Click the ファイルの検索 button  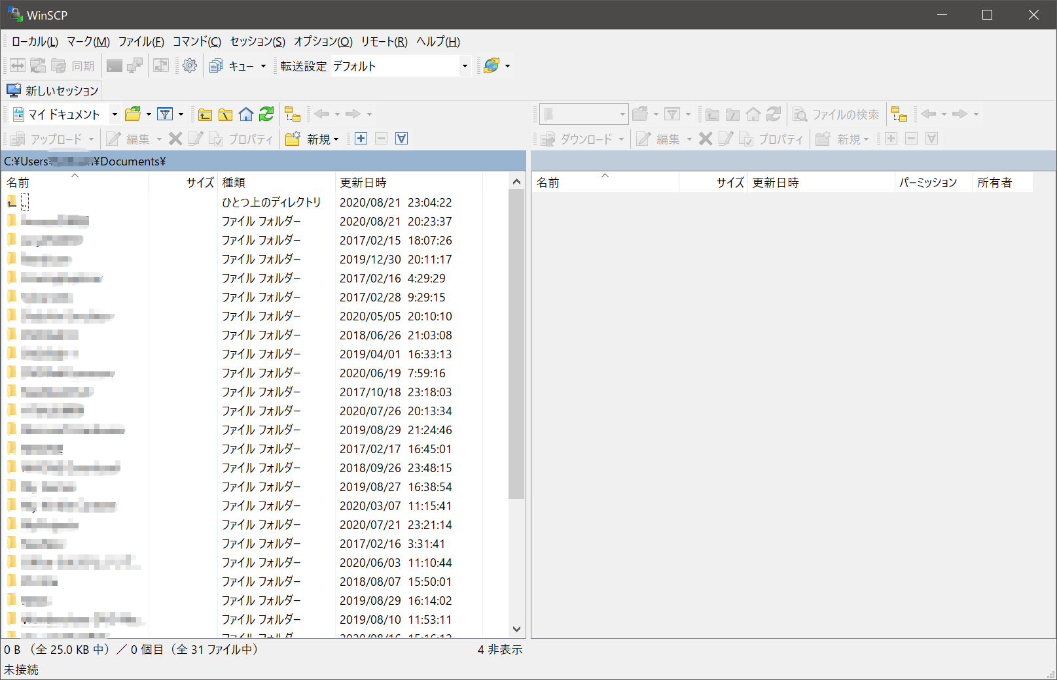pyautogui.click(x=836, y=114)
